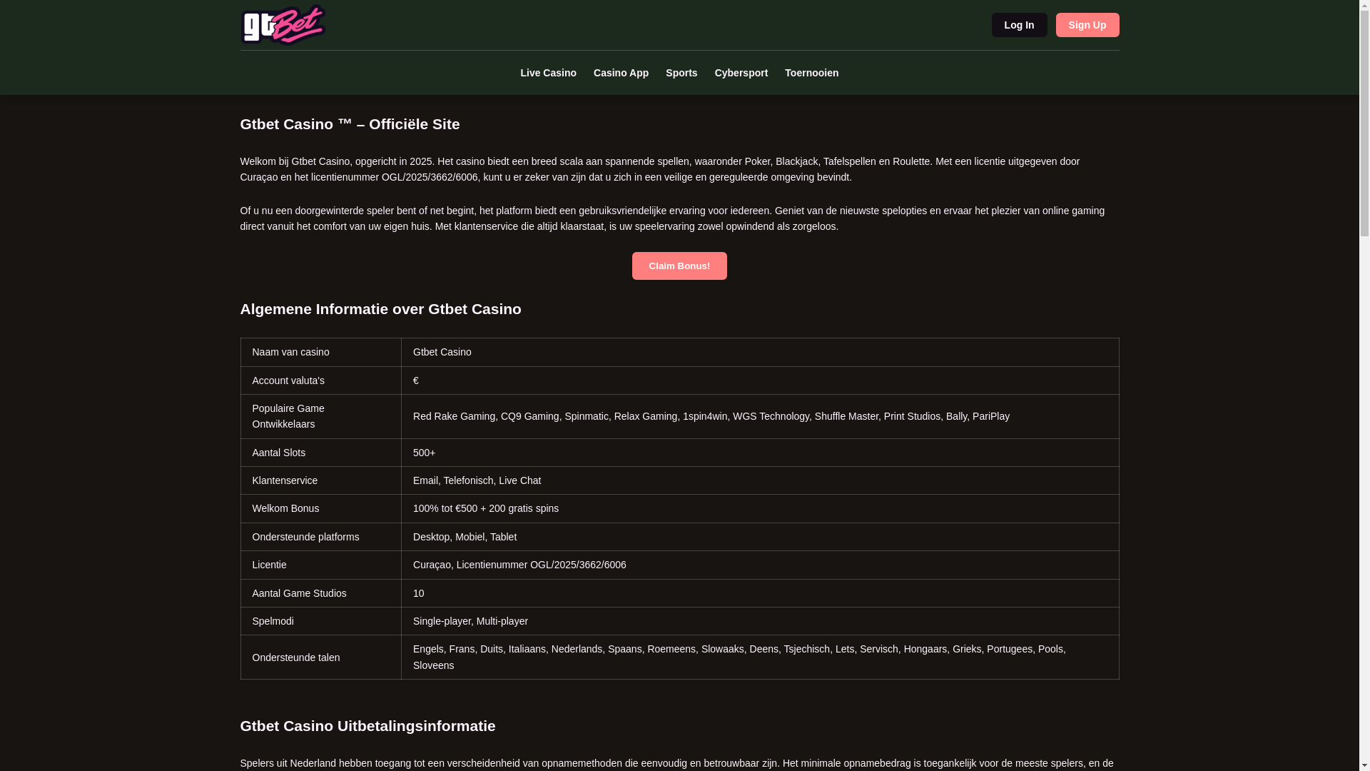Click the 'Licentie' table cell

pos(320,565)
